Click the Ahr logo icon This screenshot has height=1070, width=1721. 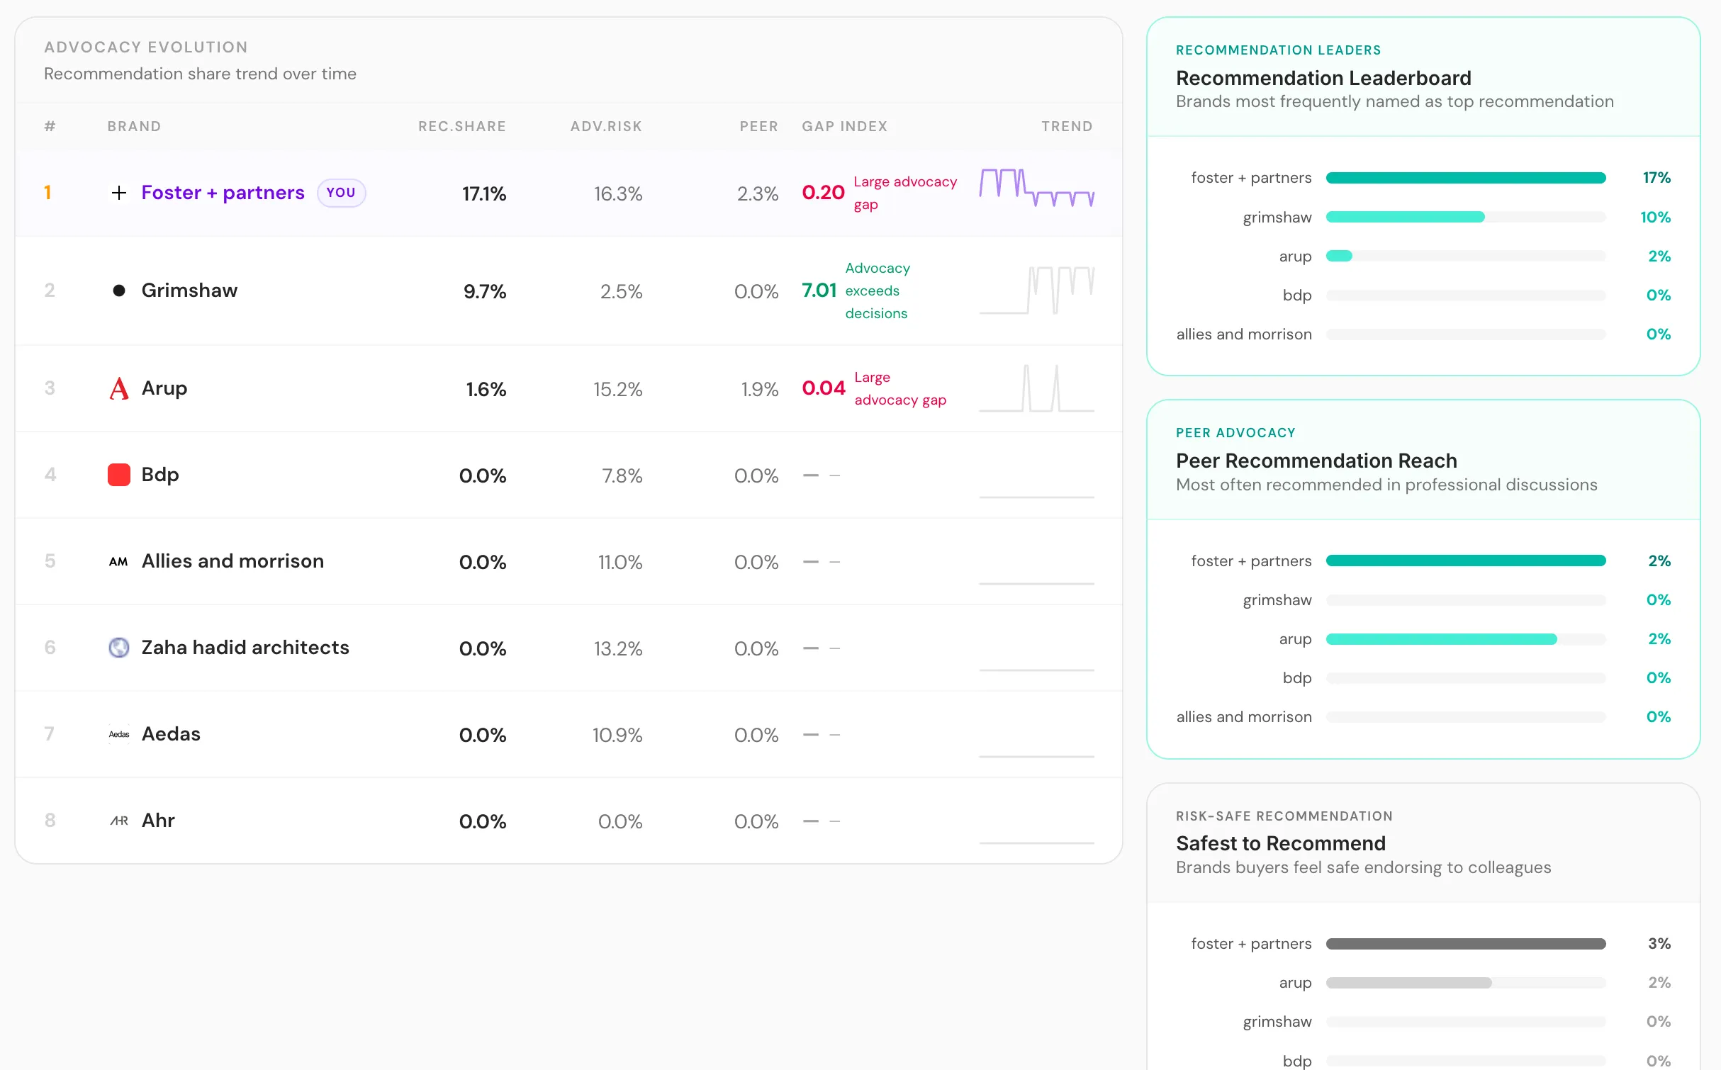[119, 821]
